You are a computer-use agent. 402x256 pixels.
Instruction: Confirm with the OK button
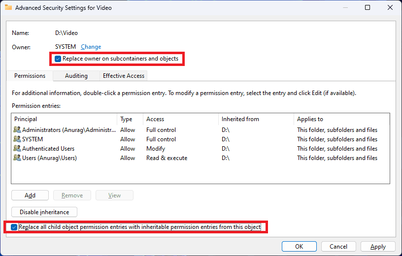click(x=299, y=246)
